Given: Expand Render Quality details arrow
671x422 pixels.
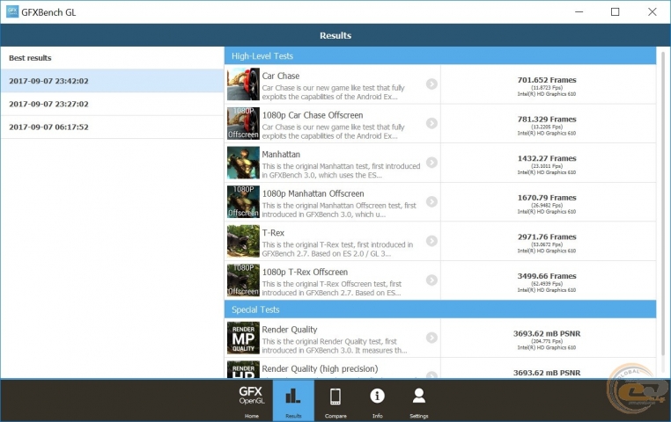Looking at the screenshot, I should click(431, 338).
